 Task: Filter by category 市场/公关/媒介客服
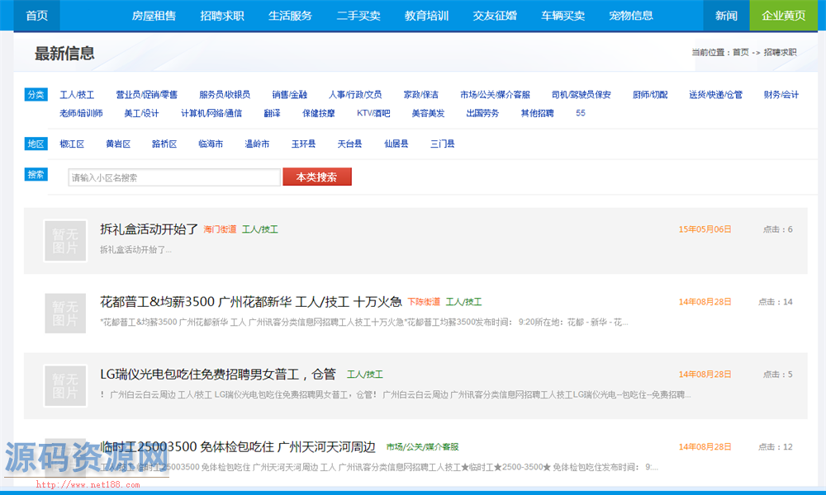tap(495, 95)
